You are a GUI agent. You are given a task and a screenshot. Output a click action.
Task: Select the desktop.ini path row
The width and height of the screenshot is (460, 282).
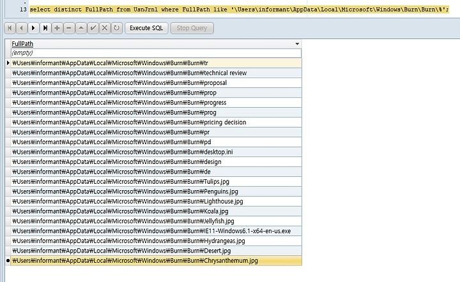click(x=156, y=152)
